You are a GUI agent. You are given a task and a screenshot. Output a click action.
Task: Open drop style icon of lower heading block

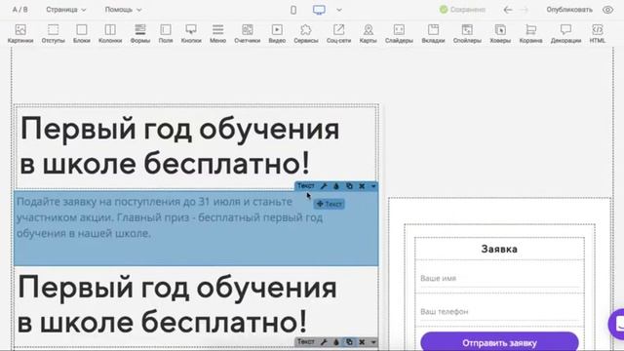click(336, 342)
